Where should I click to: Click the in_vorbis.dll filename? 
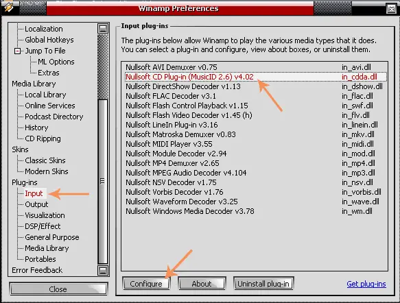[362, 192]
